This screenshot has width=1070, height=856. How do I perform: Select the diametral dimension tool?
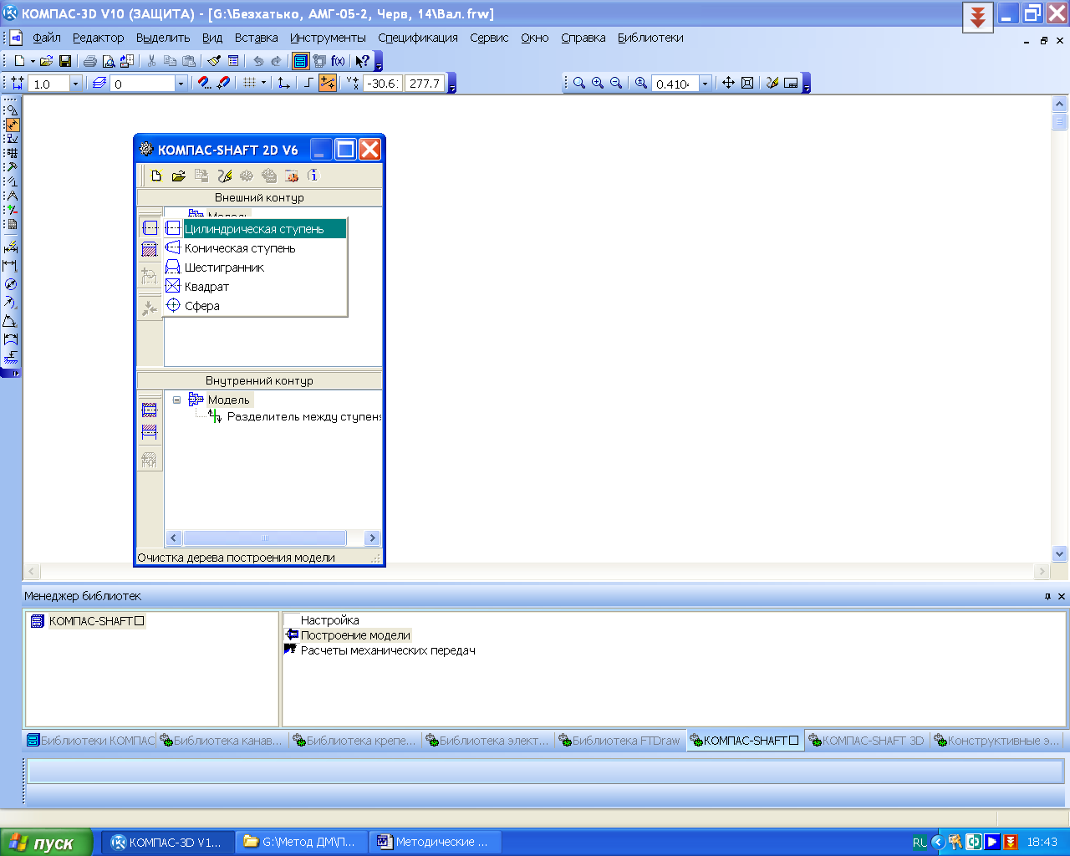pyautogui.click(x=11, y=284)
